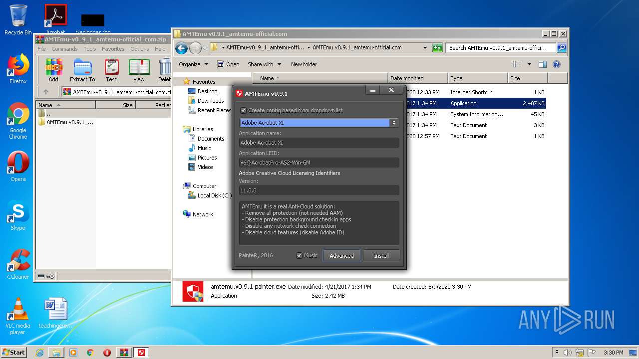Click the Name column header in WinRAR

(x=66, y=105)
